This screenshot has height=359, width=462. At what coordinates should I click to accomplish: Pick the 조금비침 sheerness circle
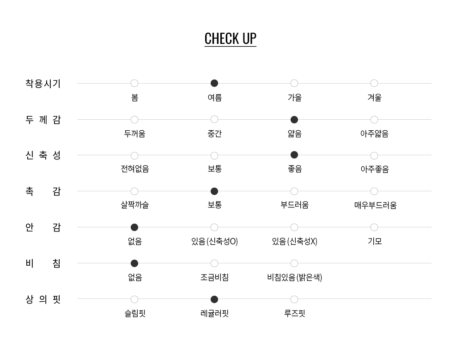pyautogui.click(x=214, y=263)
